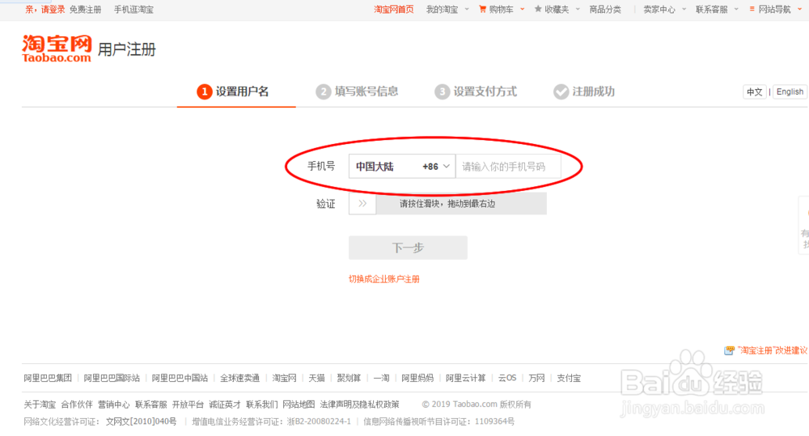Click 合作伙伴 footer link
The height and width of the screenshot is (436, 809).
point(77,404)
